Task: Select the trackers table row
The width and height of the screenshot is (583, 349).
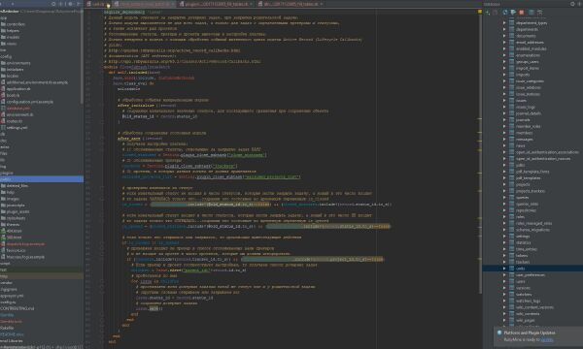Action: pyautogui.click(x=532, y=262)
